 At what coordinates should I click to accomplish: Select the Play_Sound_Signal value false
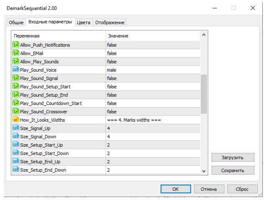click(112, 78)
